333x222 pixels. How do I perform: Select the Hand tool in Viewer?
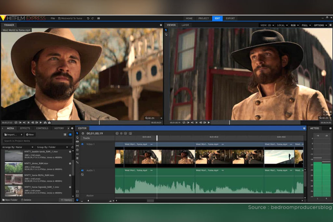coord(166,34)
